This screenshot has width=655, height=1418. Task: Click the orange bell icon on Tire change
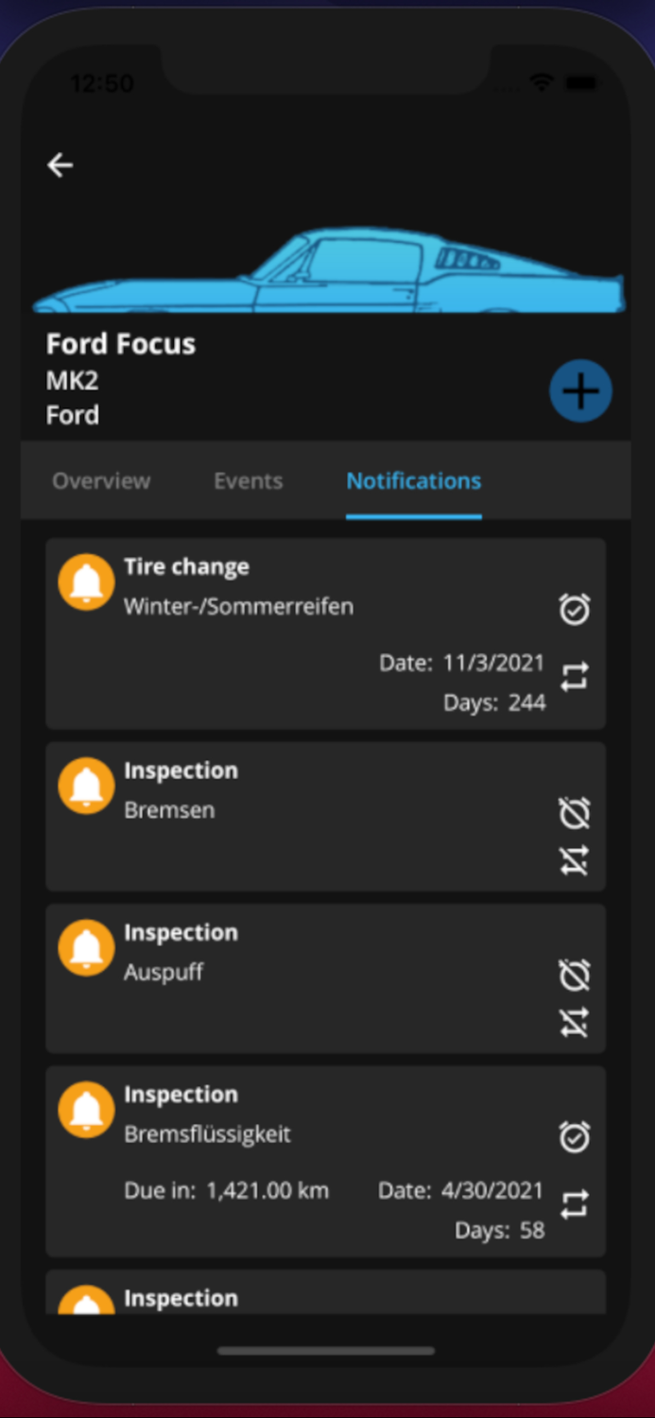point(86,580)
